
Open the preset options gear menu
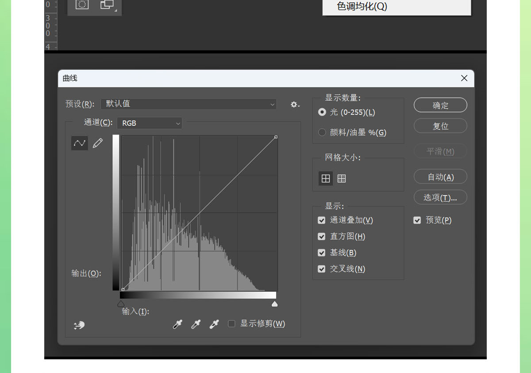pyautogui.click(x=295, y=105)
